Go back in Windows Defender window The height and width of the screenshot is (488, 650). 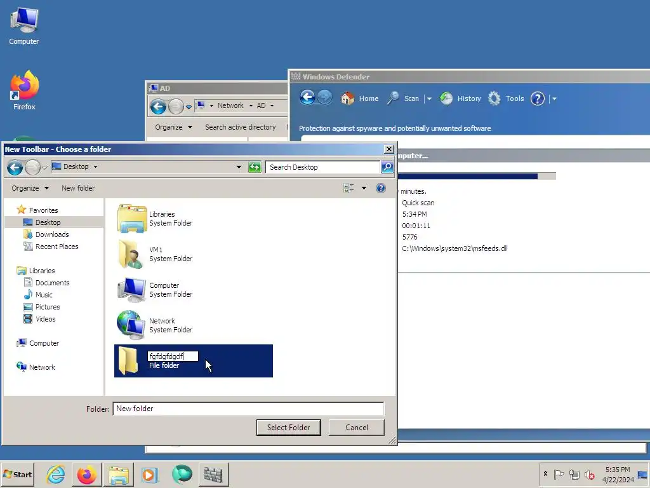pyautogui.click(x=307, y=97)
